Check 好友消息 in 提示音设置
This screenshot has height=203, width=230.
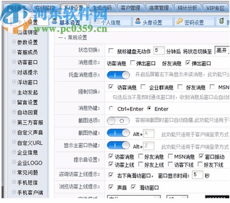[x=141, y=156]
